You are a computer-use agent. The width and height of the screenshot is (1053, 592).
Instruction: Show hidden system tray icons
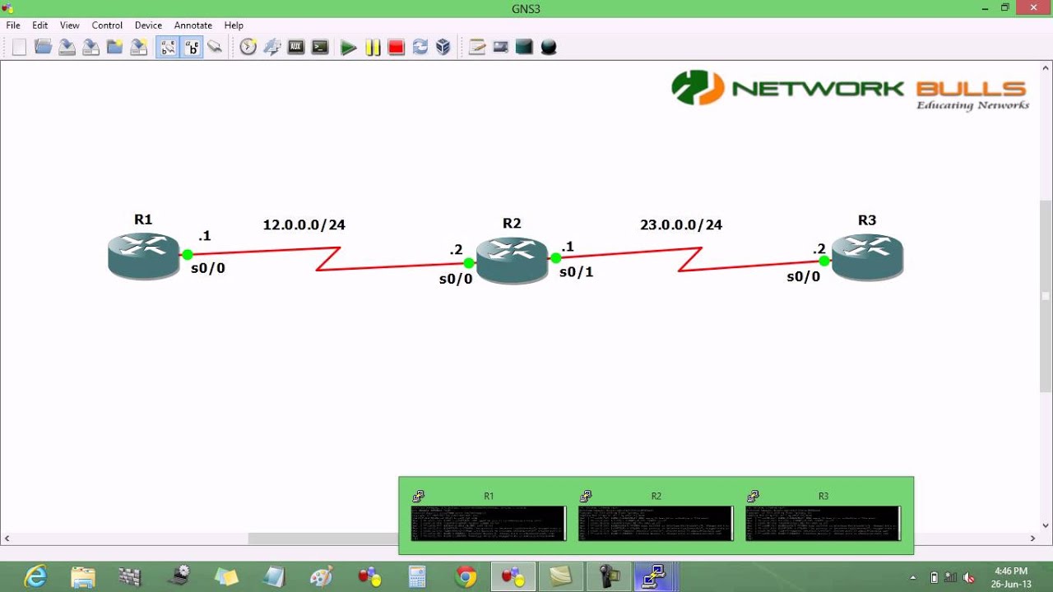coord(913,577)
